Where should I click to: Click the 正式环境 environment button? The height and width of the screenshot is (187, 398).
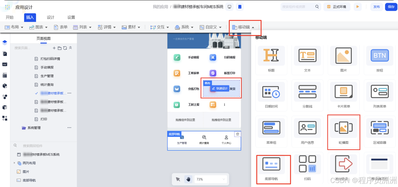click(337, 7)
